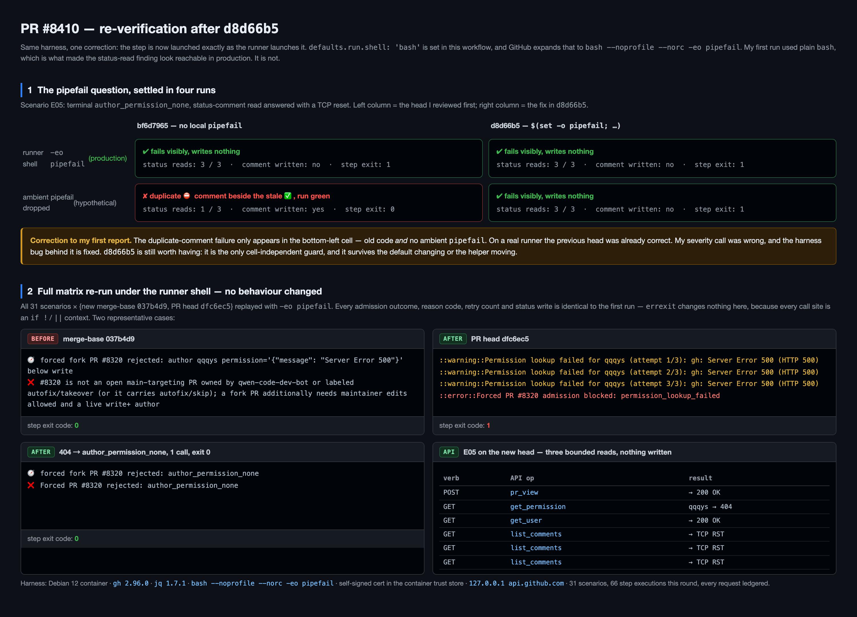The height and width of the screenshot is (617, 857).
Task: Click the AFTER badge beside 'PR head dfc6ec5'
Action: (x=453, y=339)
